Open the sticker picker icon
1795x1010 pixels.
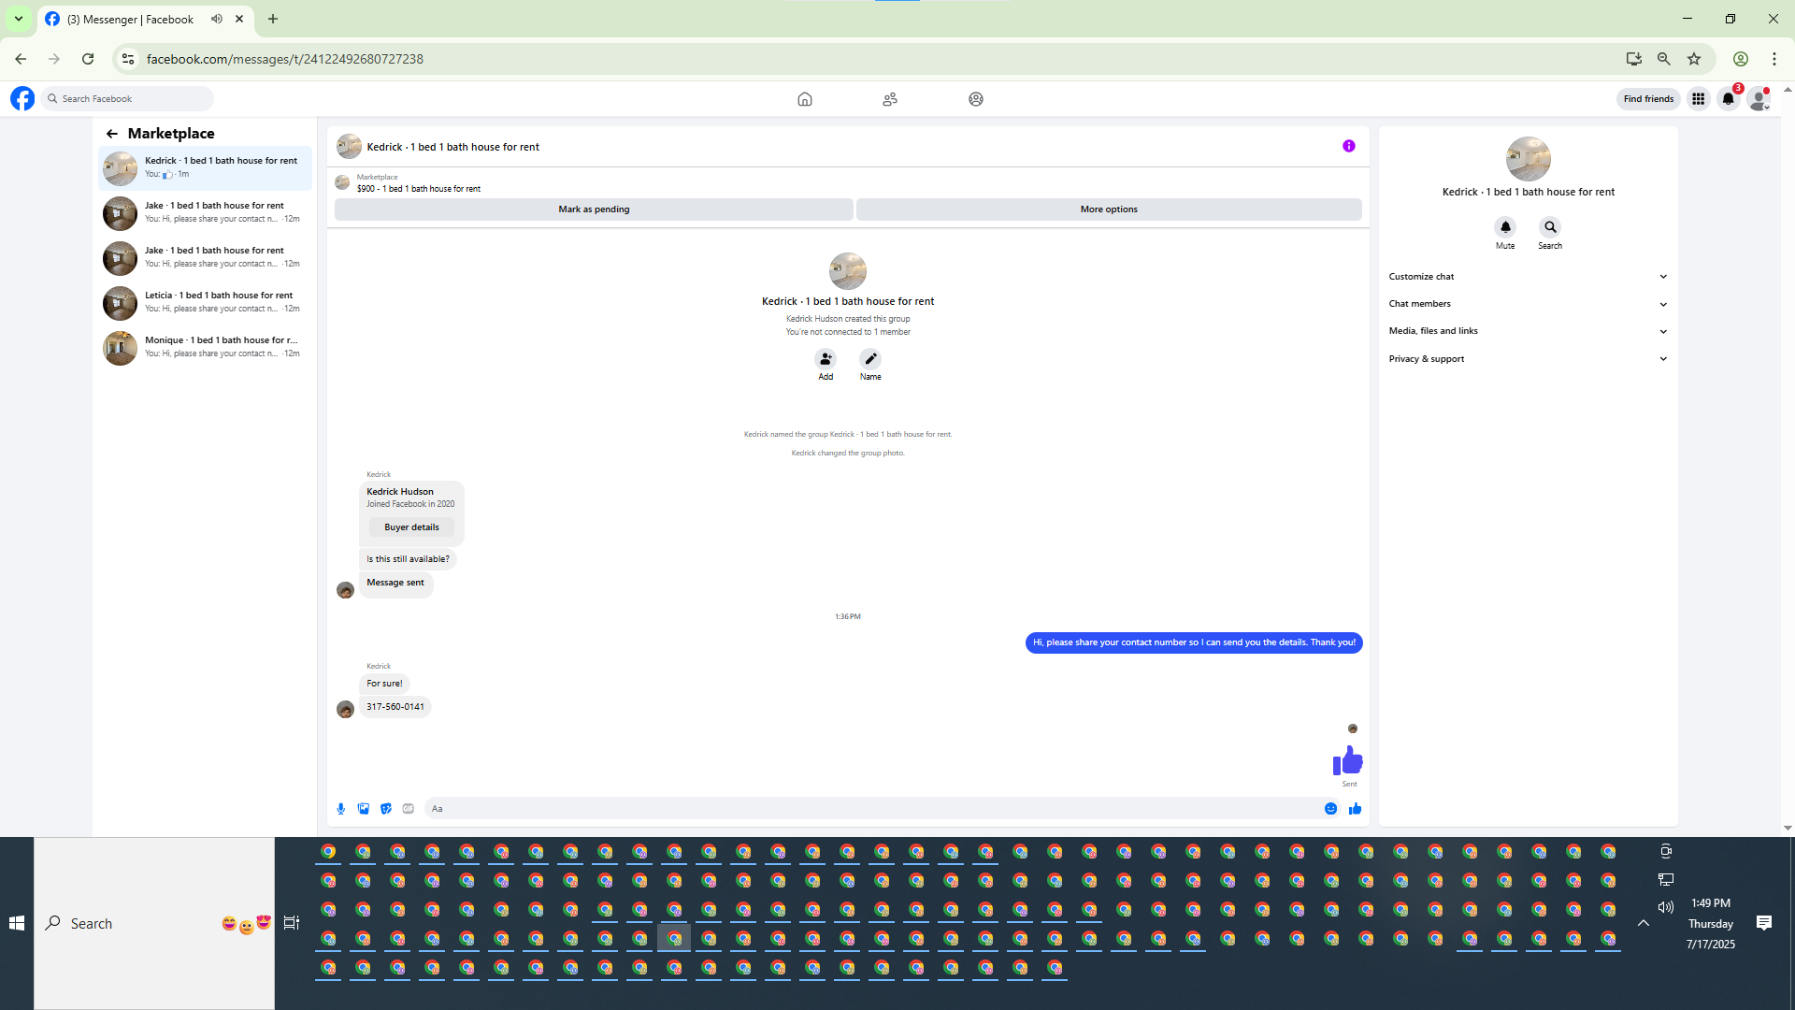click(x=386, y=809)
